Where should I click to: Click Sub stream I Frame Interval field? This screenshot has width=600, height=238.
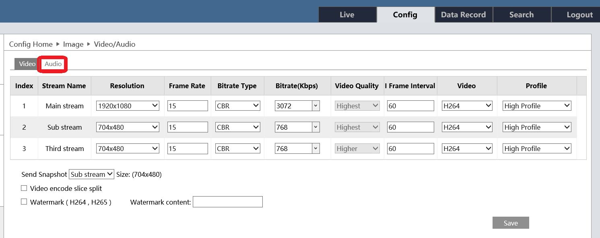410,127
